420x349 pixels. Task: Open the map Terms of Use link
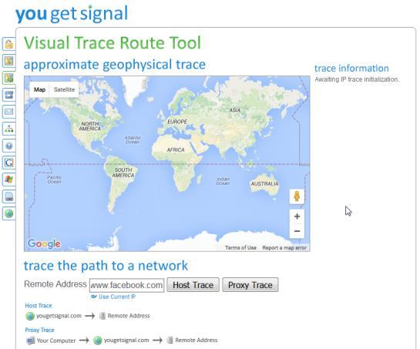pyautogui.click(x=240, y=248)
